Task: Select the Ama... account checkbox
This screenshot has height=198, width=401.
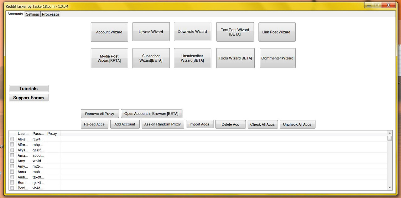Action: [12, 155]
